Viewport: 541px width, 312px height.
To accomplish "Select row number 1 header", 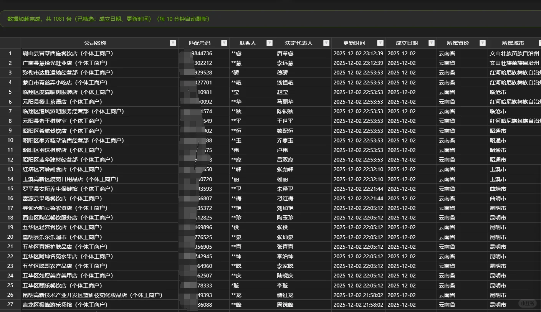I will click(10, 53).
